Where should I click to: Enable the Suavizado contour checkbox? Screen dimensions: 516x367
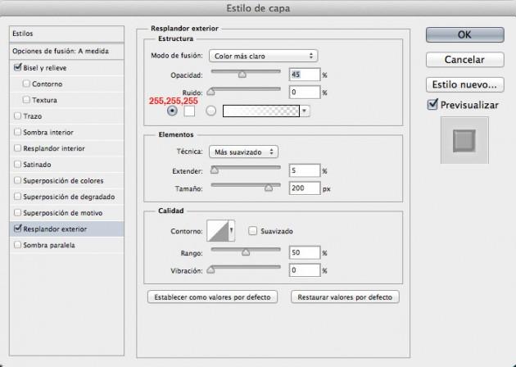click(252, 231)
